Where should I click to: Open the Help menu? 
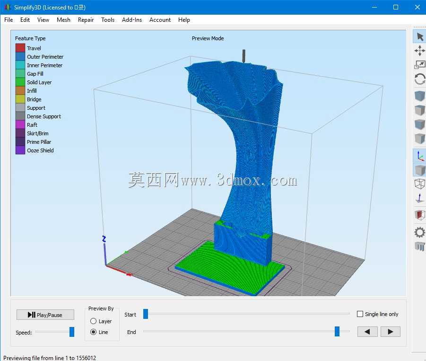pyautogui.click(x=184, y=20)
